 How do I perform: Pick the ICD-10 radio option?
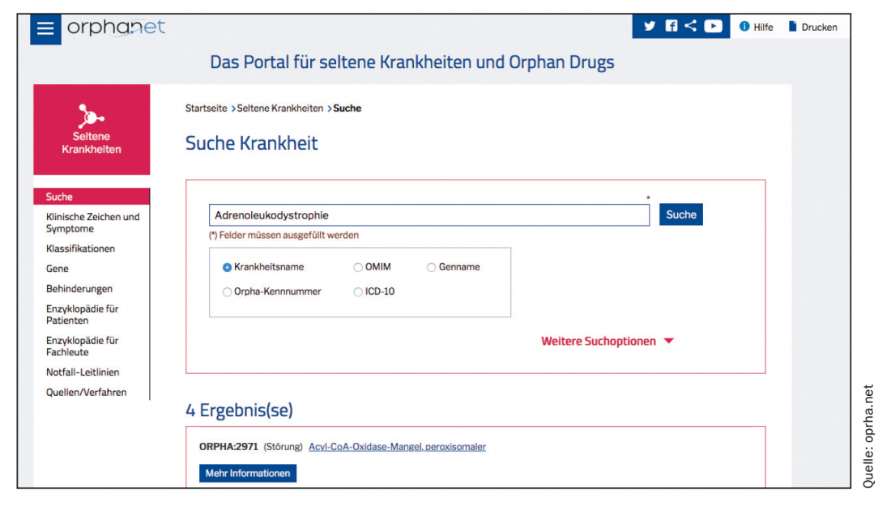(x=358, y=292)
